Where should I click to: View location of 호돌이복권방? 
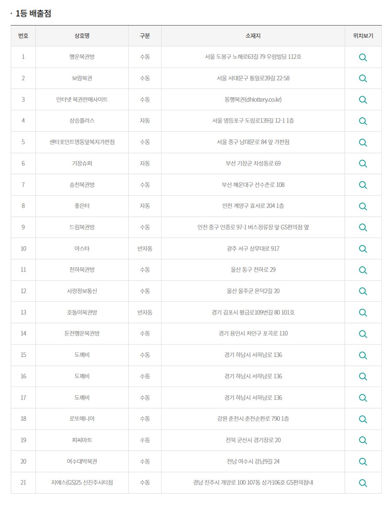pyautogui.click(x=363, y=313)
